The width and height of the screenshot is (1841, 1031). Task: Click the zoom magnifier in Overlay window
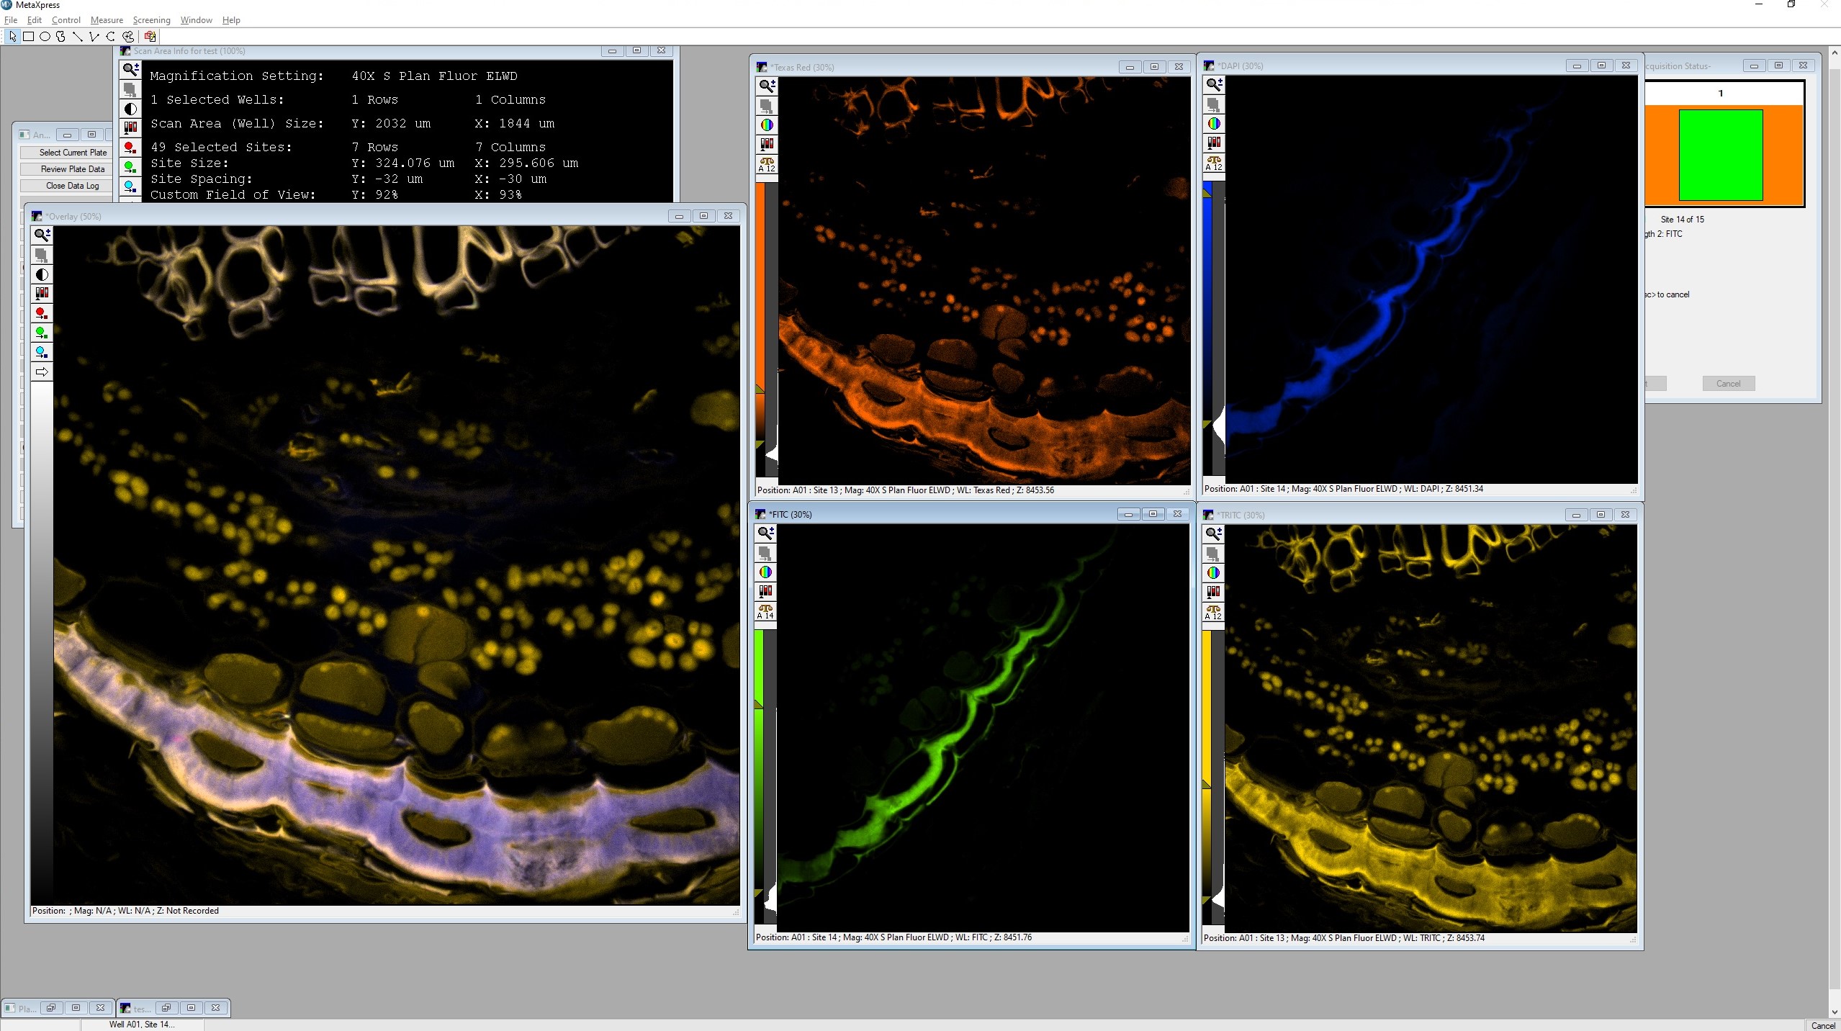tap(42, 235)
